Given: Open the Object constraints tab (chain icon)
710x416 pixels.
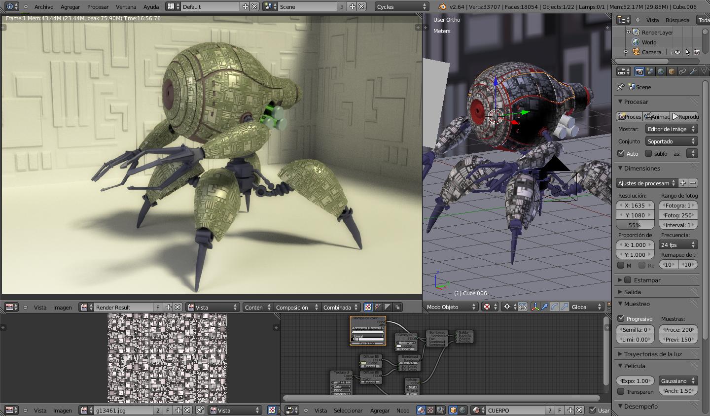Looking at the screenshot, I should [x=682, y=71].
